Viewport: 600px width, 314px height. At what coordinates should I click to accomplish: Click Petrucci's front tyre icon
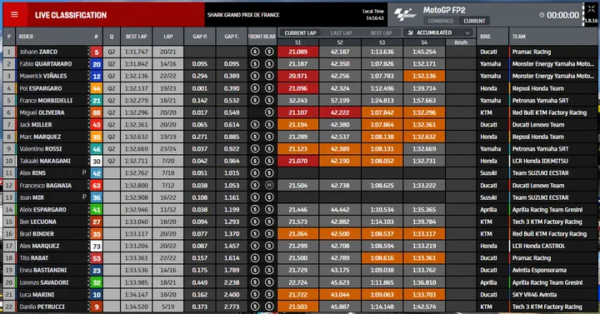tap(255, 307)
